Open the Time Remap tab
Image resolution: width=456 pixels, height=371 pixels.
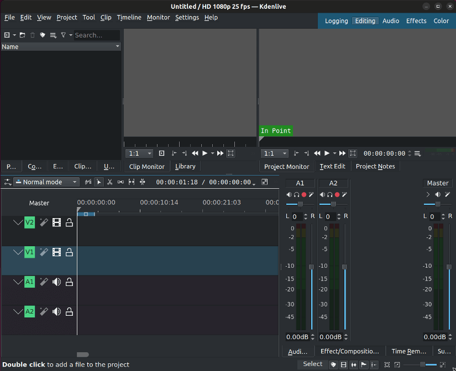(409, 351)
